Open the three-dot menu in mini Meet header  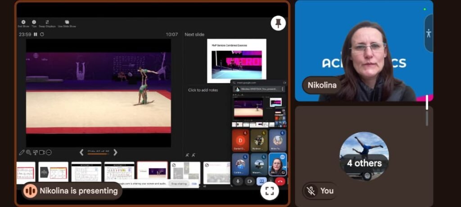tap(283, 89)
